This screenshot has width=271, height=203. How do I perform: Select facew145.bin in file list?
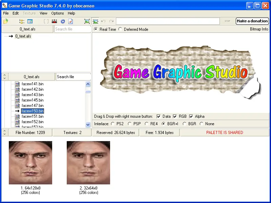33,100
